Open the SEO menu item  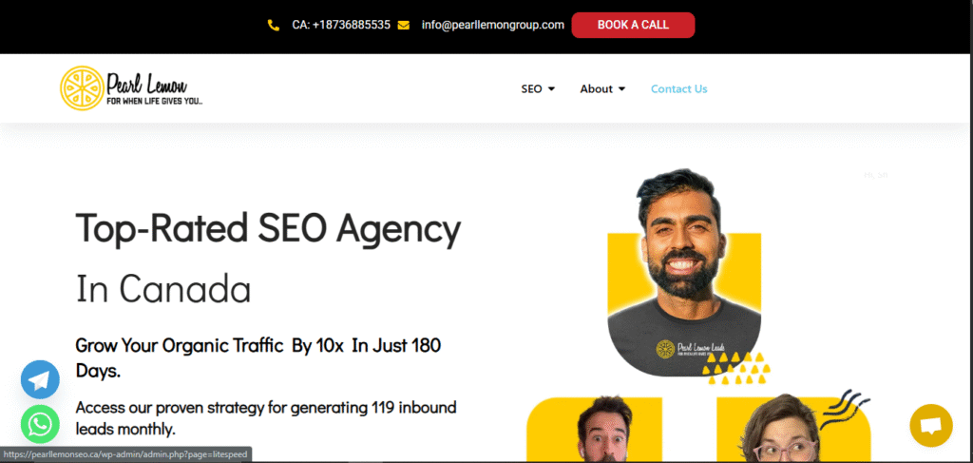click(x=531, y=88)
